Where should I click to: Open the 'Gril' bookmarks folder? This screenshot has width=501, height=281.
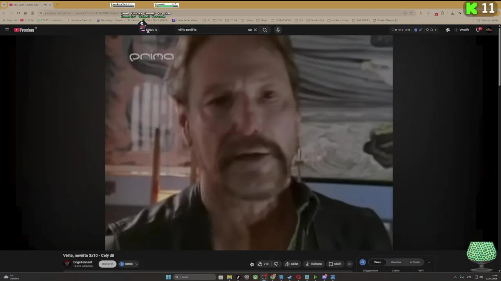pos(299,20)
